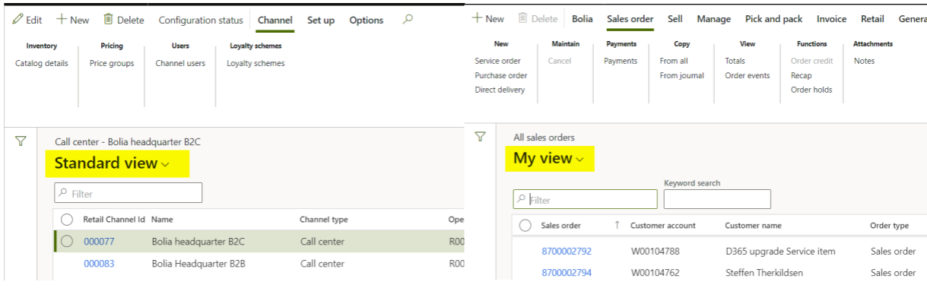Click the Edit pencil icon
Viewport: 927px width, 304px height.
click(x=17, y=20)
